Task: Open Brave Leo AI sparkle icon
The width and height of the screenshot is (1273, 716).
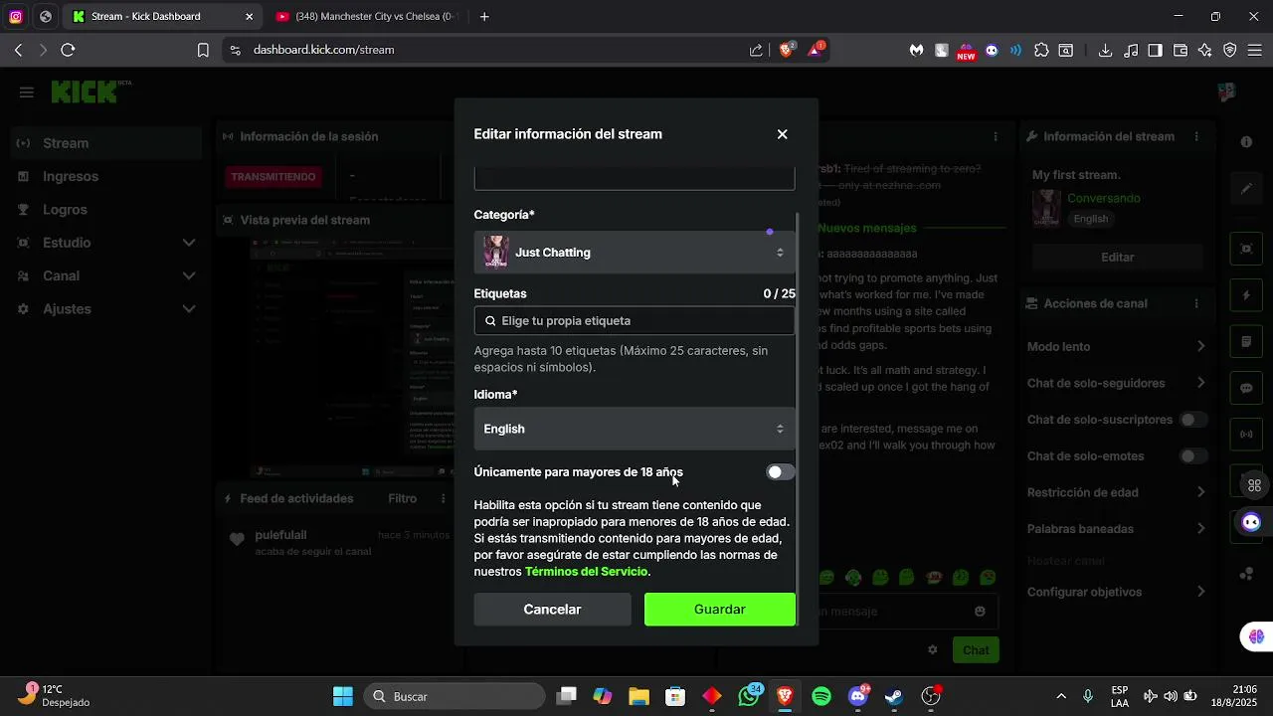Action: click(1205, 50)
